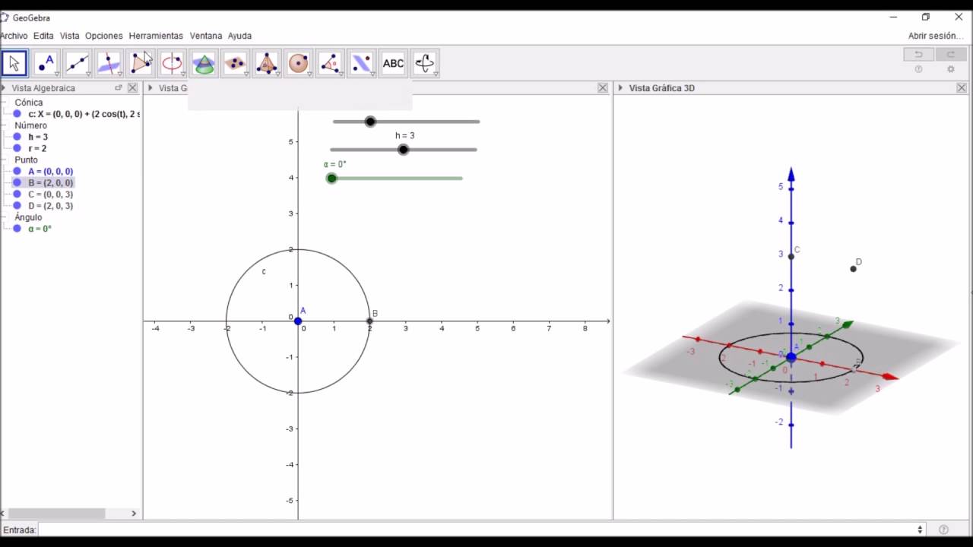Toggle visibility of point A = (0, 0, 0)
Viewport: 973px width, 547px height.
tap(17, 172)
